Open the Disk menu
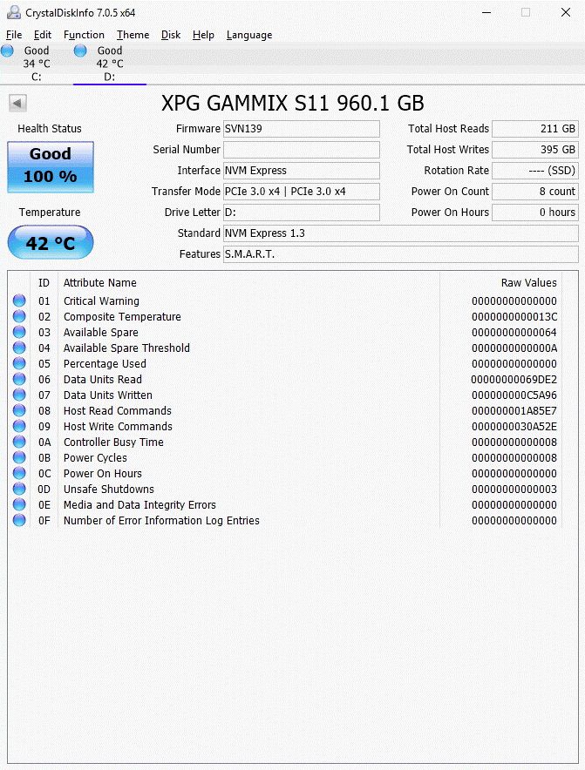Viewport: 585px width, 770px height. (x=171, y=35)
